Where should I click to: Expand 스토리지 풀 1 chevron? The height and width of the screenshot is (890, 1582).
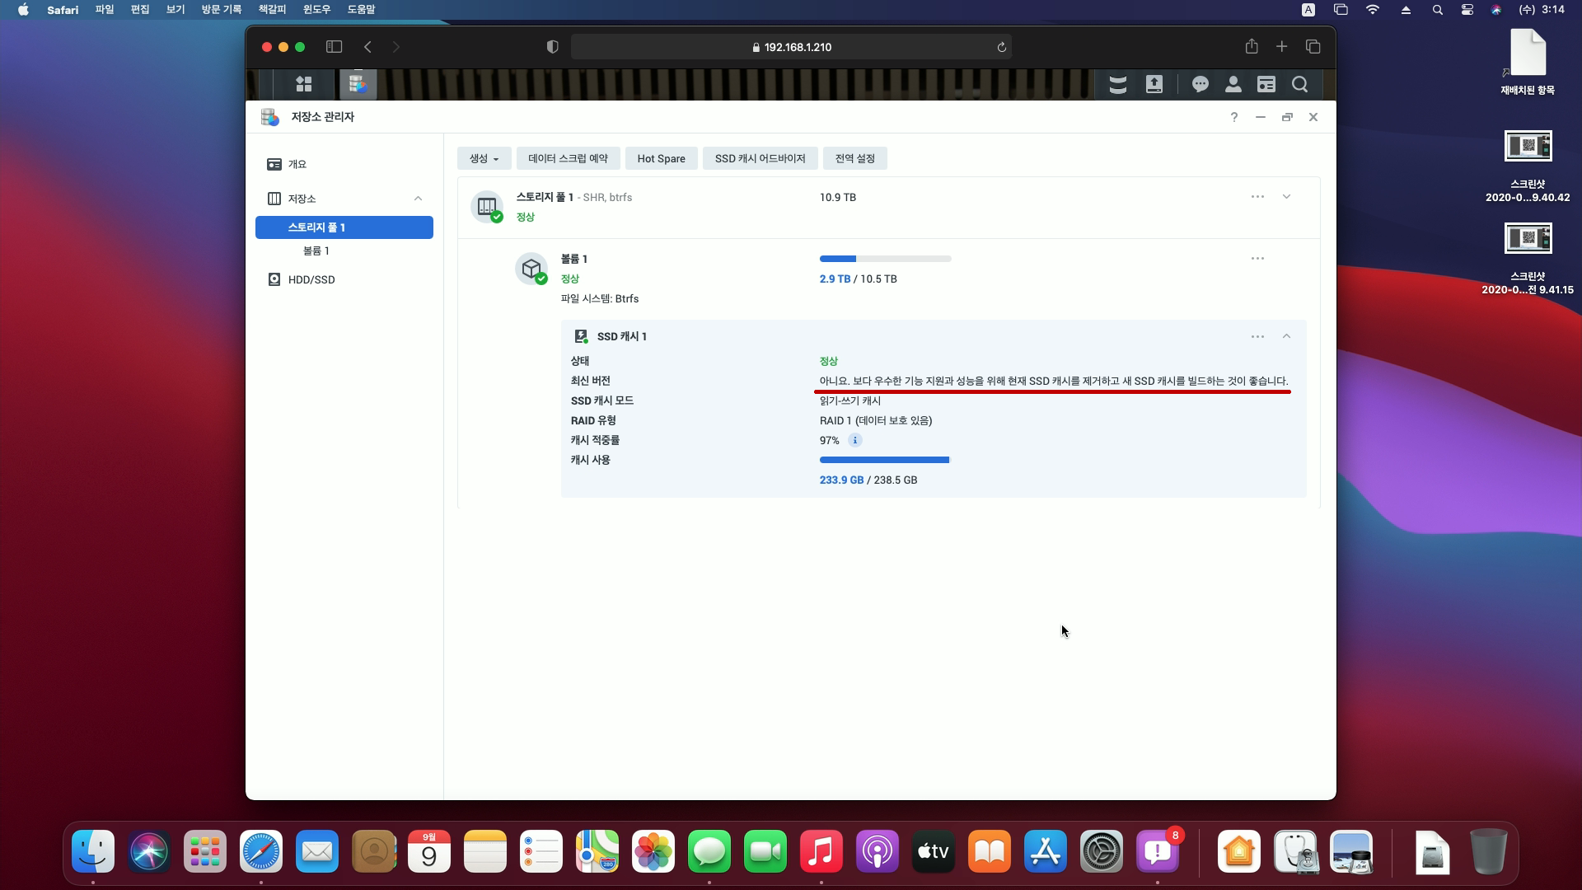pyautogui.click(x=1286, y=197)
